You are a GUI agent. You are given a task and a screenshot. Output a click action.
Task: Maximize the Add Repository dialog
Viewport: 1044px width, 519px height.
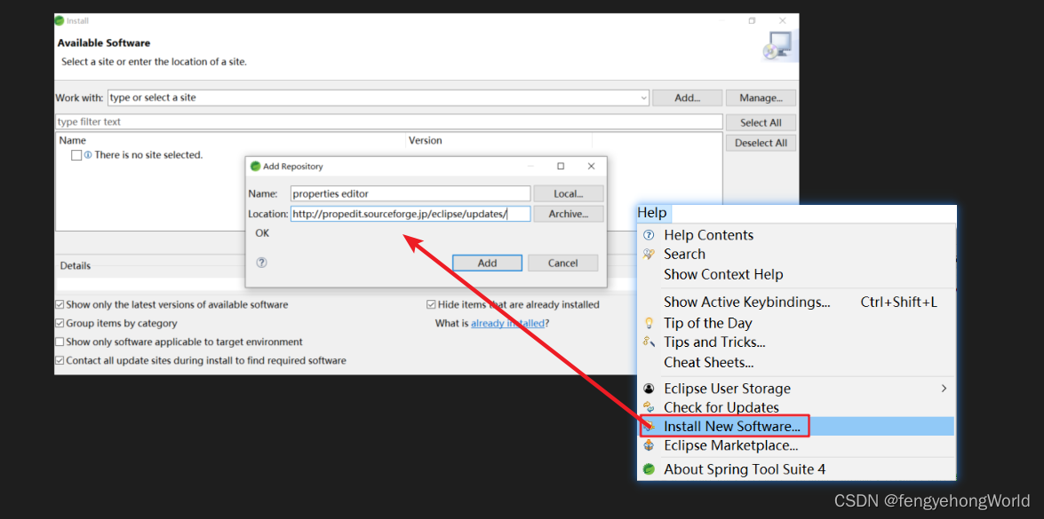point(561,166)
